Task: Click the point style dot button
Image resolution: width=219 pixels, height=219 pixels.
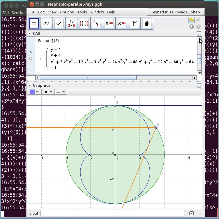Action: 46,92
